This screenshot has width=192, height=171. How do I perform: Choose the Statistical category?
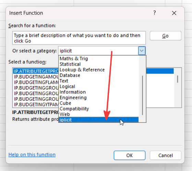[70, 64]
